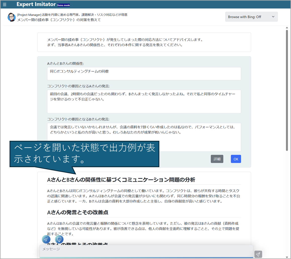Focus the AさんとBさんの関係性 input field
Image resolution: width=291 pixels, height=259 pixels.
[x=144, y=74]
